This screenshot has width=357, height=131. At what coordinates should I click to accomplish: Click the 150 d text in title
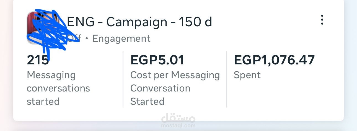(195, 22)
